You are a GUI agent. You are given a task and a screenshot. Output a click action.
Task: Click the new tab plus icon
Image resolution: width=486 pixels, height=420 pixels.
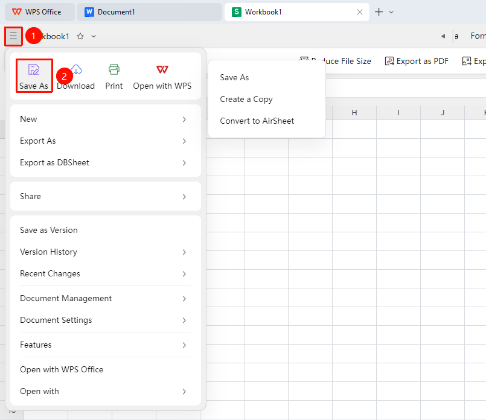379,12
